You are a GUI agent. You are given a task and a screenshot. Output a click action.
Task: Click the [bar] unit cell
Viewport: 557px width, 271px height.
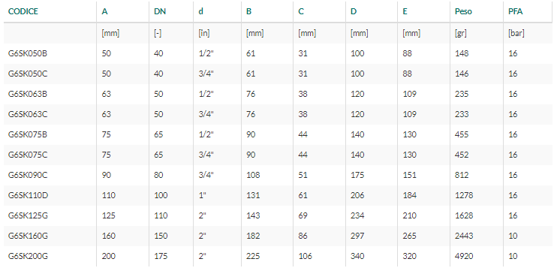[516, 33]
